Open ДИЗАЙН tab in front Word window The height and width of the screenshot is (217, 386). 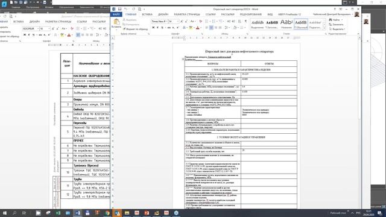coord(163,14)
